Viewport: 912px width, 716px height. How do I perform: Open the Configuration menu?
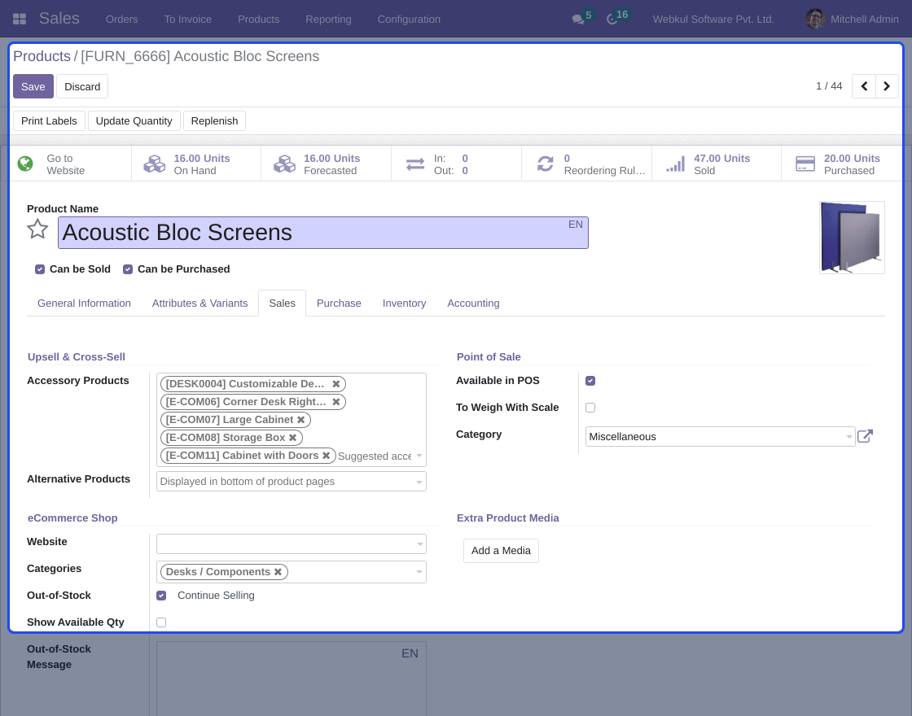coord(409,20)
